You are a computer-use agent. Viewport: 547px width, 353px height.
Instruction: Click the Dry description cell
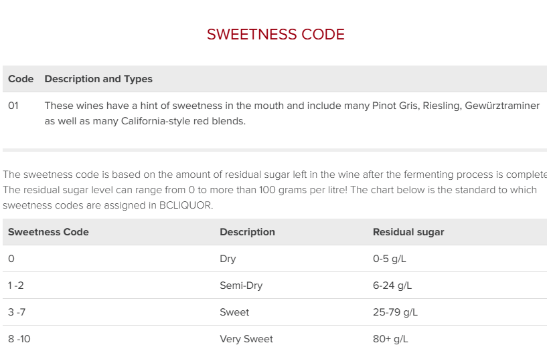(x=228, y=259)
